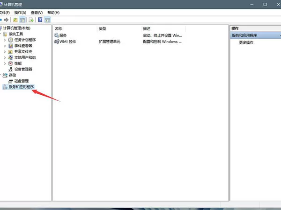Viewport: 281px width, 210px height.
Task: Expand the 性能 tree node chevron
Action: pos(5,63)
